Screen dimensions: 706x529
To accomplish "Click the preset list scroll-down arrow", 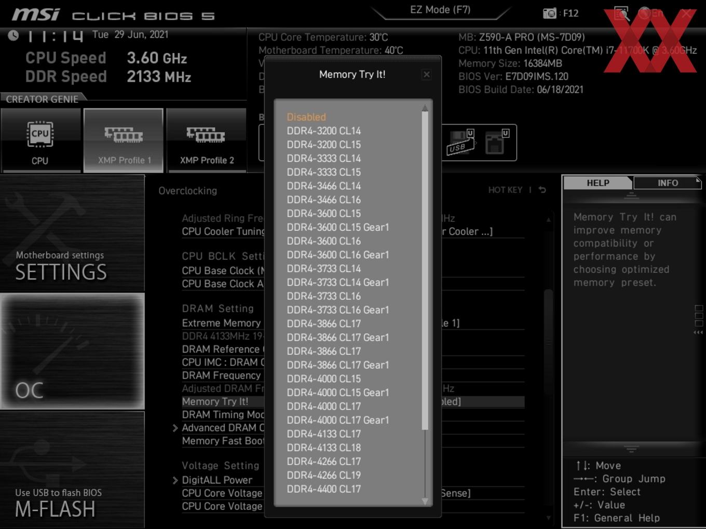I will [x=425, y=502].
